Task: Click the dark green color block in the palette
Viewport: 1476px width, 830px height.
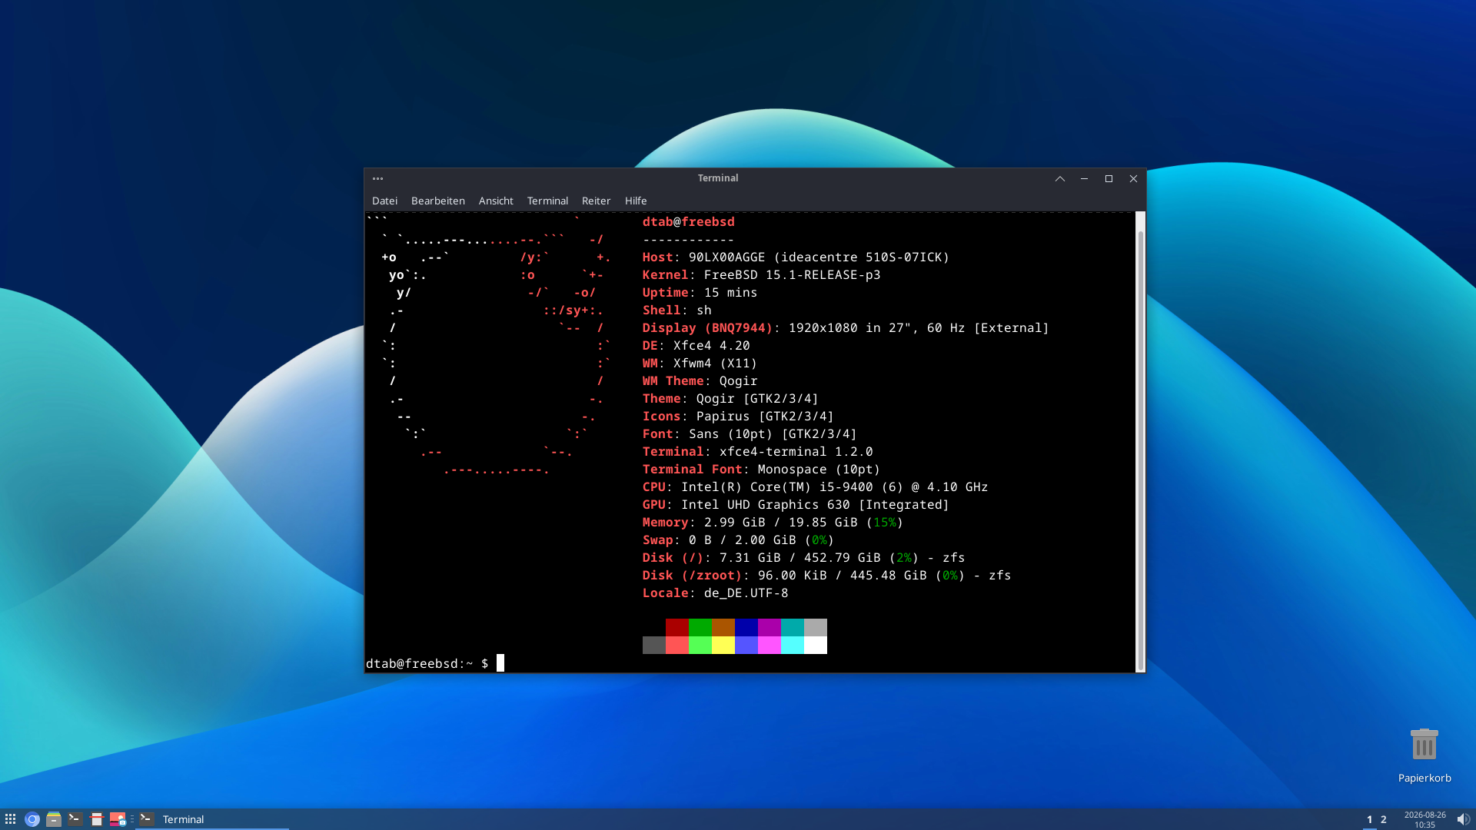Action: click(x=700, y=627)
